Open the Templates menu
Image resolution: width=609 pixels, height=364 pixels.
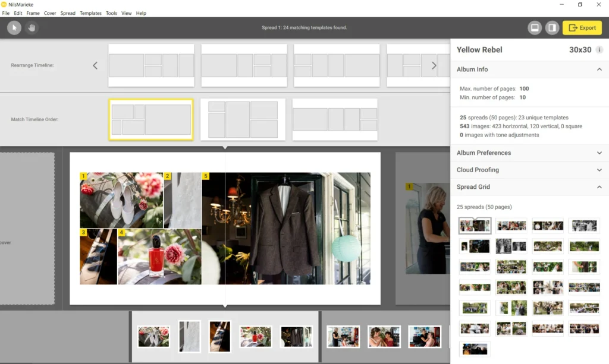click(x=90, y=13)
